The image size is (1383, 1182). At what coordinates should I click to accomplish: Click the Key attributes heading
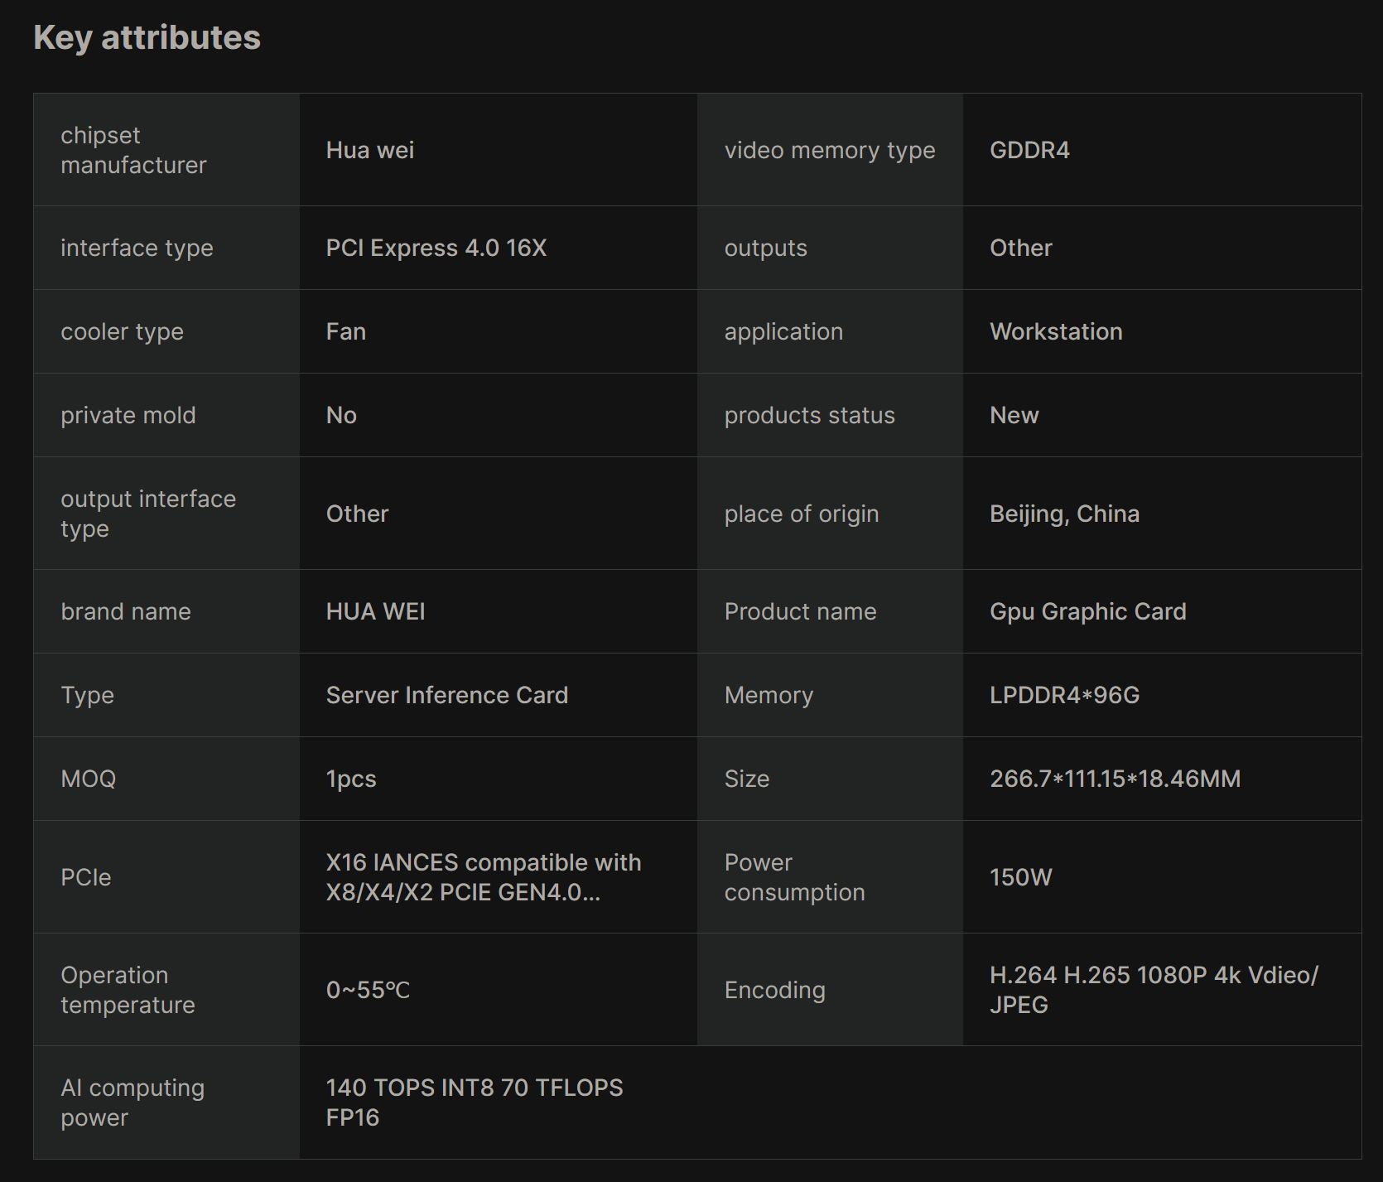[147, 38]
